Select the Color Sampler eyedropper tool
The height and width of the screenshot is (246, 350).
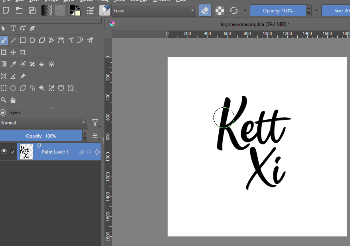click(x=13, y=64)
